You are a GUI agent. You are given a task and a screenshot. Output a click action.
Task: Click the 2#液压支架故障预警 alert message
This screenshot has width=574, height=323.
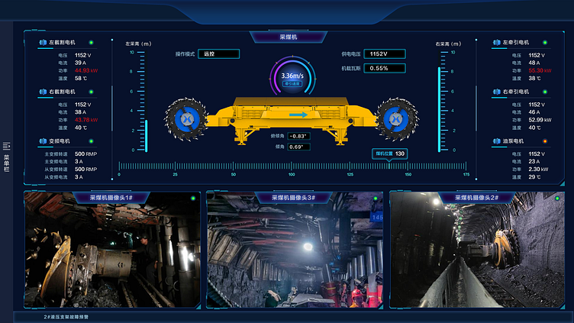click(x=66, y=317)
